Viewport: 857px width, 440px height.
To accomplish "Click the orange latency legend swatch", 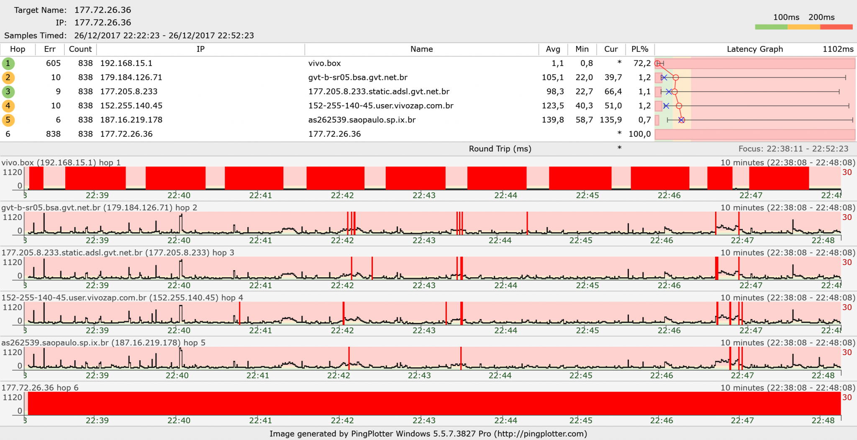I will pos(804,27).
